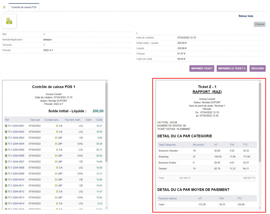
Task: Click the scroll-up arrow of Ticket Z panel
Action: point(260,82)
